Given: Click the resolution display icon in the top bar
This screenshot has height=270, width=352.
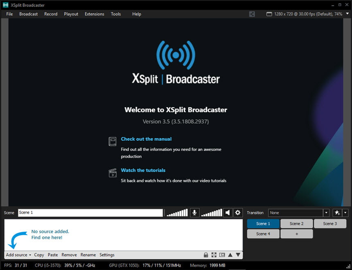Looking at the screenshot, I should 269,14.
